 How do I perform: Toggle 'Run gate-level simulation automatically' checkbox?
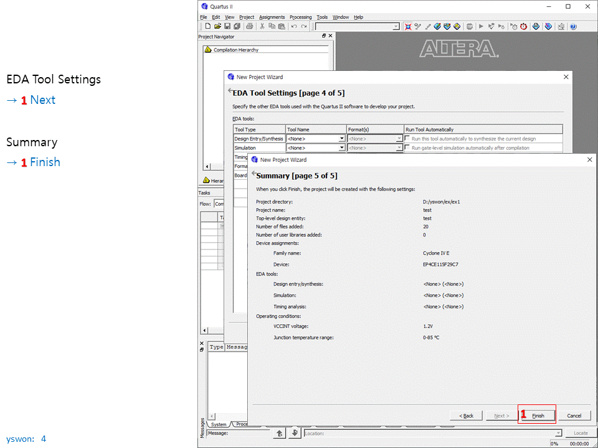[407, 147]
